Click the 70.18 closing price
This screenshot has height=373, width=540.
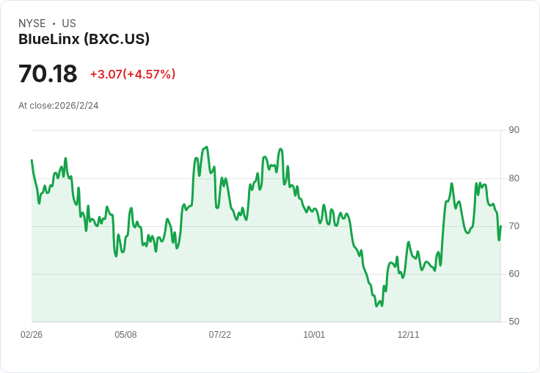coord(48,74)
